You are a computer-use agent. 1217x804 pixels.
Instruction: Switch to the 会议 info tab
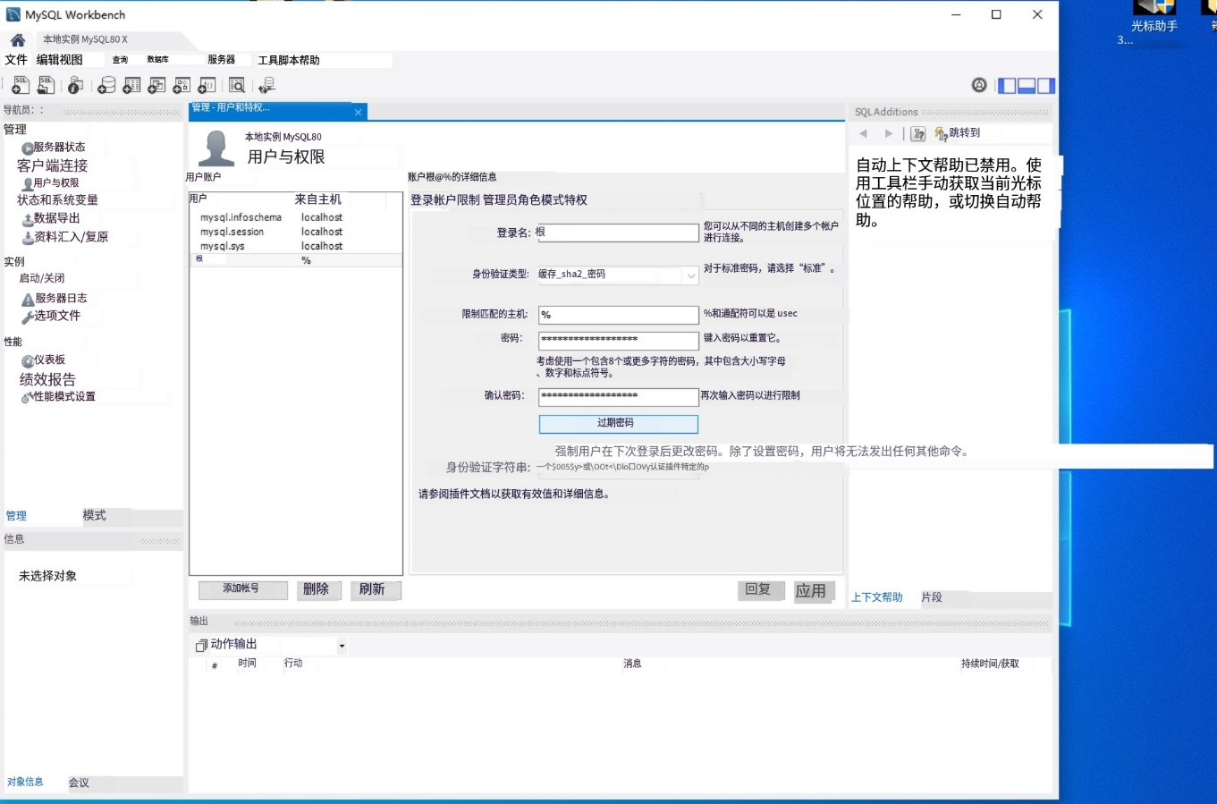(79, 783)
